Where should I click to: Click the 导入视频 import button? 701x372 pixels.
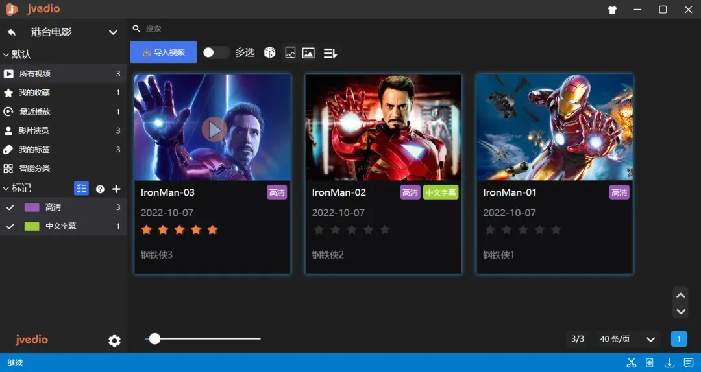(x=164, y=52)
